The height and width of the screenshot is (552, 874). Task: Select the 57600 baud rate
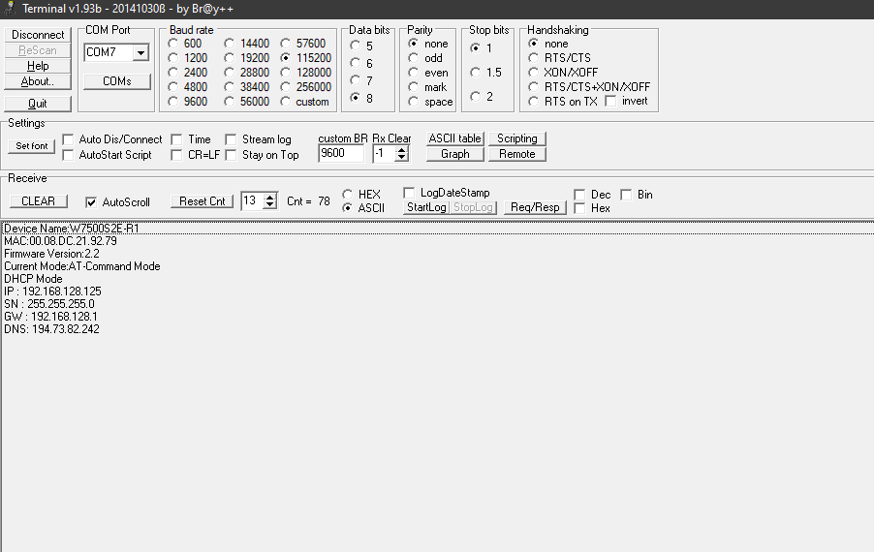coord(286,44)
